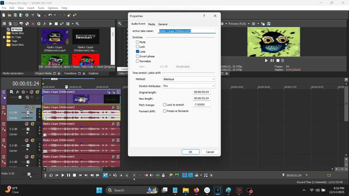349x196 pixels.
Task: Open track 1 Track FX button
Action: click(x=17, y=92)
